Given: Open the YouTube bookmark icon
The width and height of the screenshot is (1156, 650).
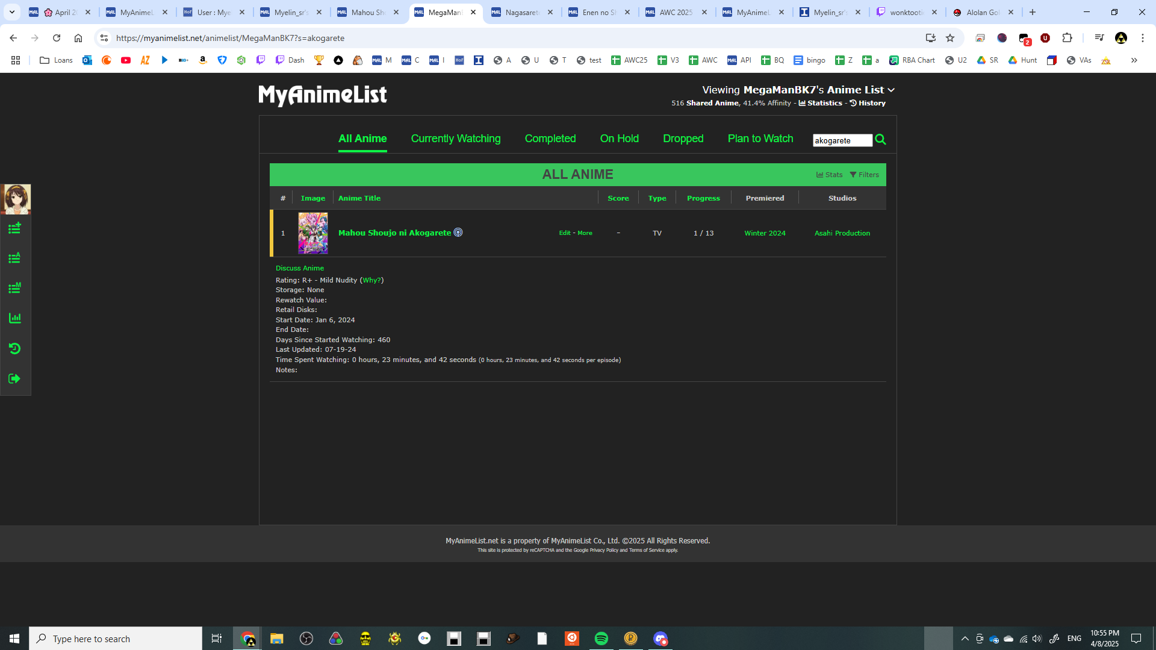Looking at the screenshot, I should [126, 60].
